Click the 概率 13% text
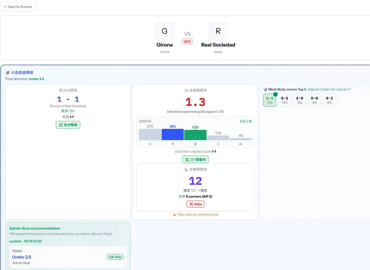This screenshot has height=270, width=370. 68,111
